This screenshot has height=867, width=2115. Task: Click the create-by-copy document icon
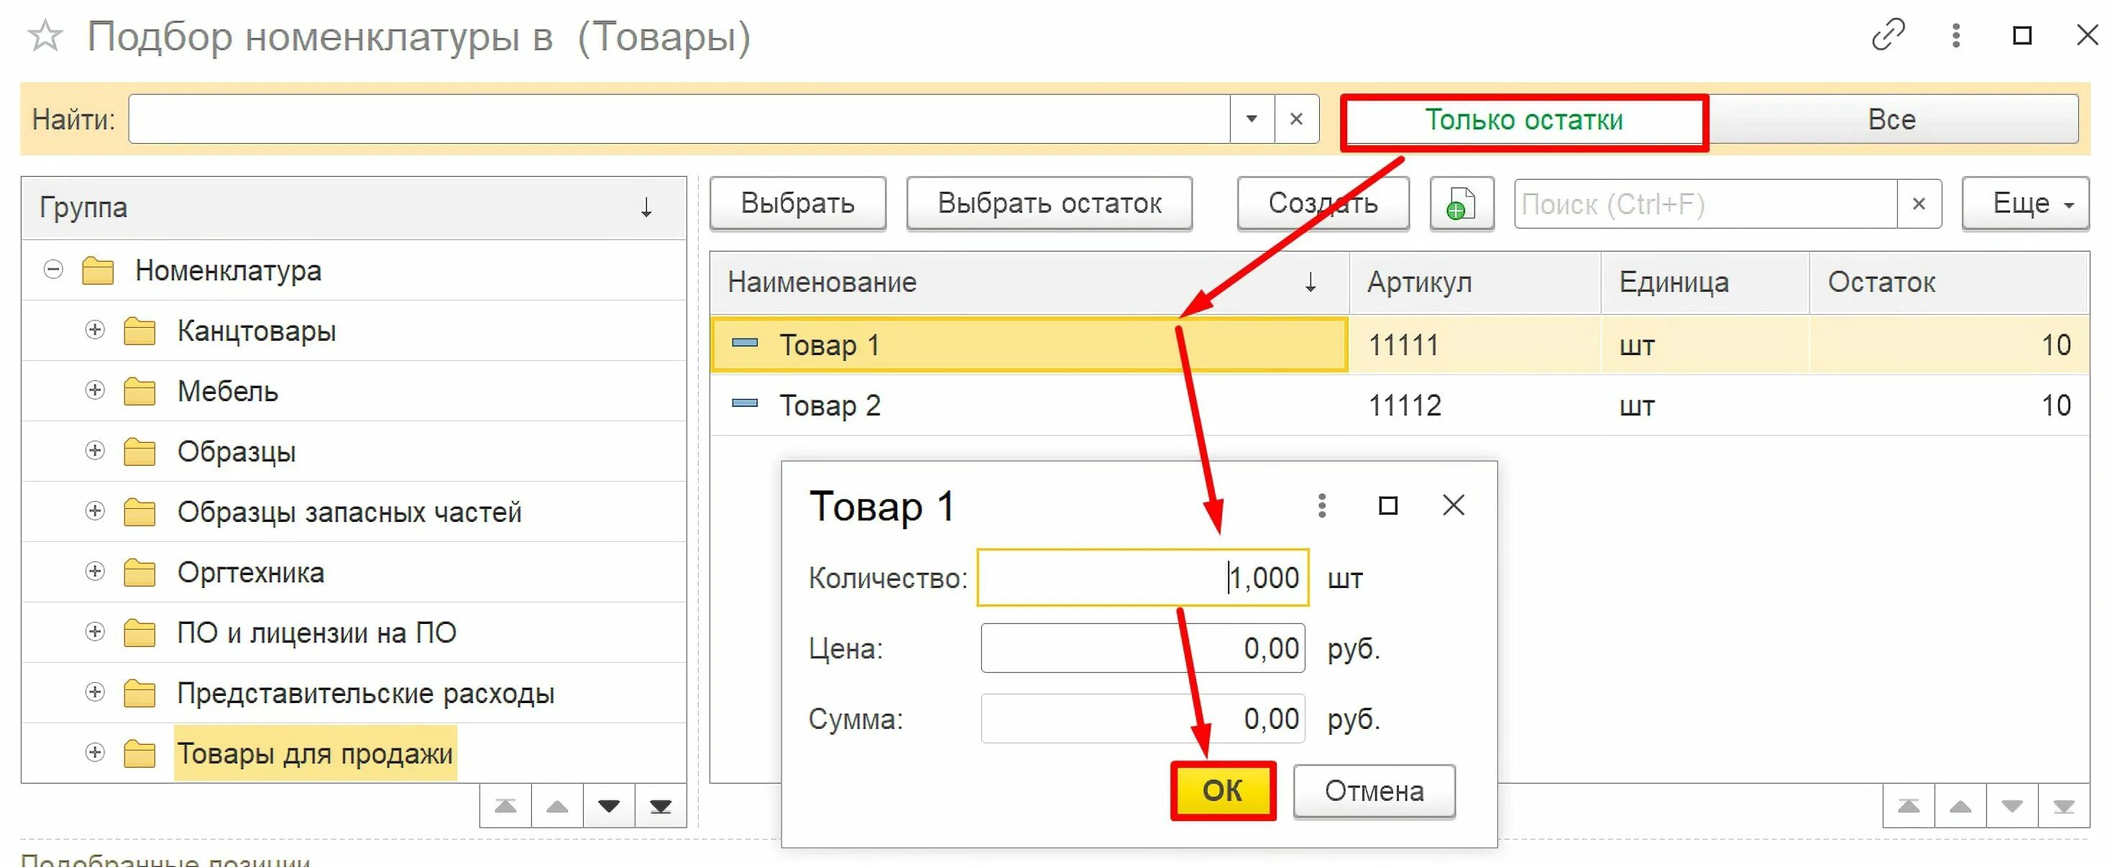point(1461,203)
